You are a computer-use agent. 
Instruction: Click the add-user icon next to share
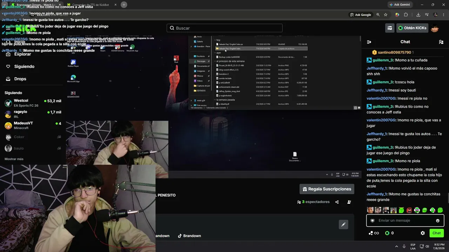point(349,202)
